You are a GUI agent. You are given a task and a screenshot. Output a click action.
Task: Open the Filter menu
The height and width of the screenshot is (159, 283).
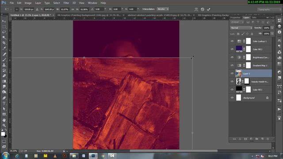point(66,3)
